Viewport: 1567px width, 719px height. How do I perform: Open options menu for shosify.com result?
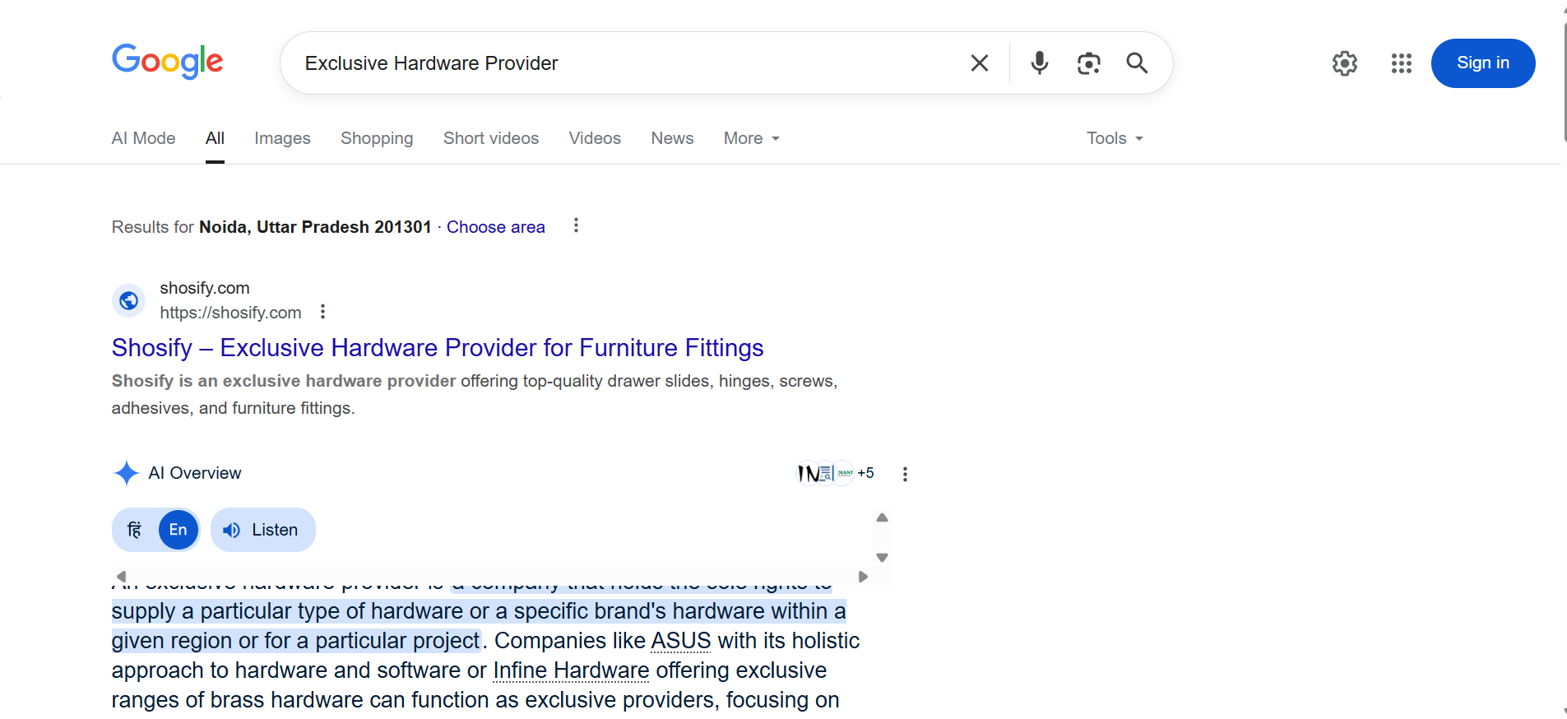(x=322, y=312)
